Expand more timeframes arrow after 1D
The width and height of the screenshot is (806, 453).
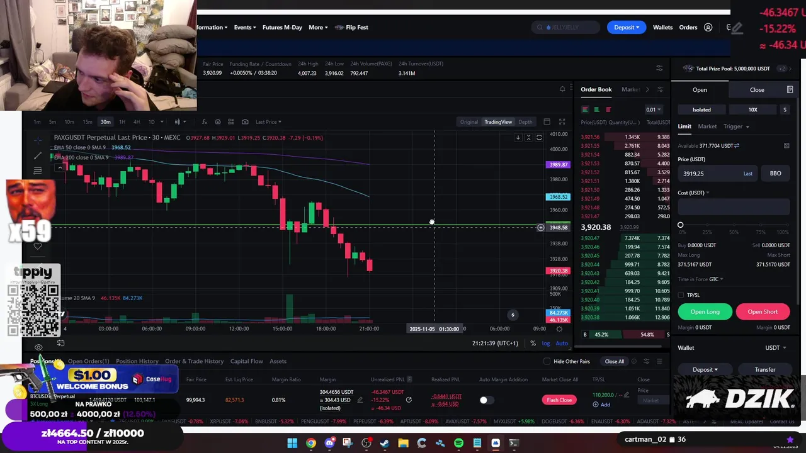click(162, 122)
